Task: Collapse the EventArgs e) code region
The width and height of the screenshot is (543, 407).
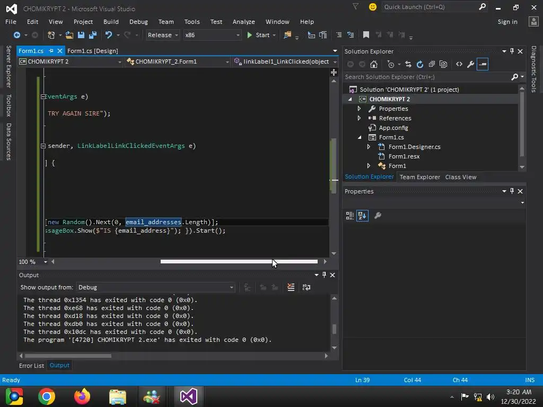Action: 43,97
